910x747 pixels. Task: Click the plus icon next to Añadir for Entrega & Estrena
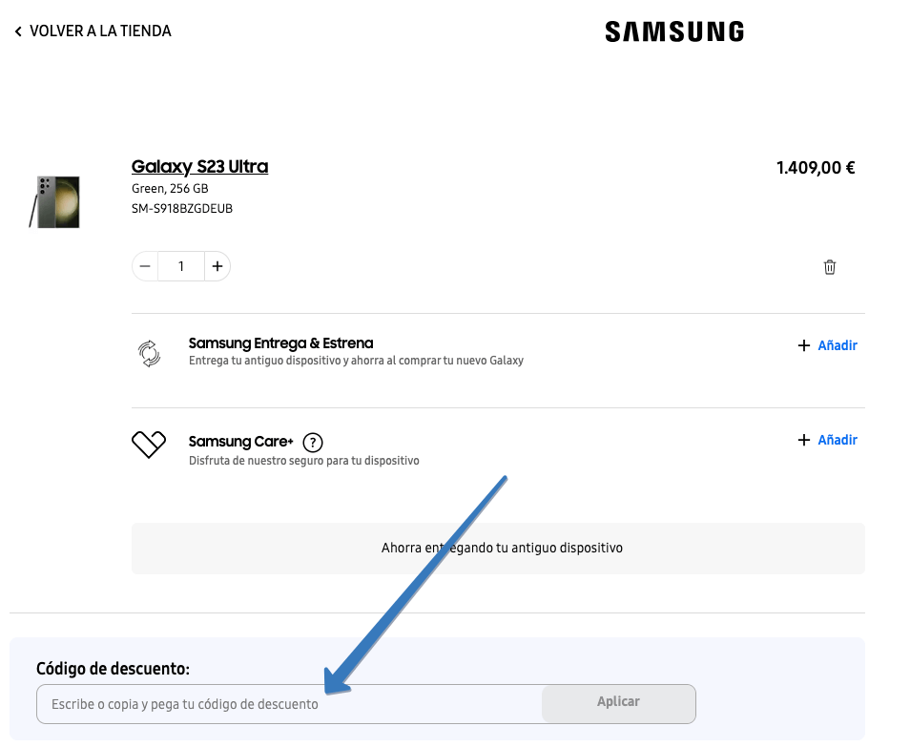(803, 345)
